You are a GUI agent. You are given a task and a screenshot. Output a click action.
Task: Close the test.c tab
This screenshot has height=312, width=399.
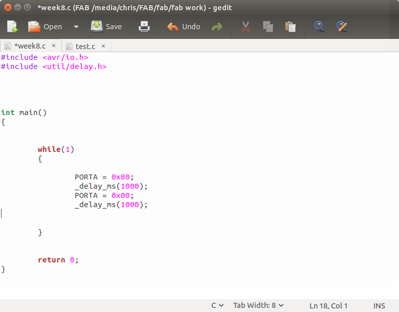[103, 46]
